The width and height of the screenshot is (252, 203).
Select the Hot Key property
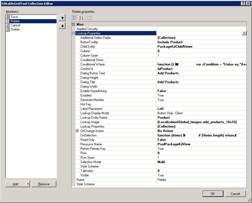click(x=86, y=104)
